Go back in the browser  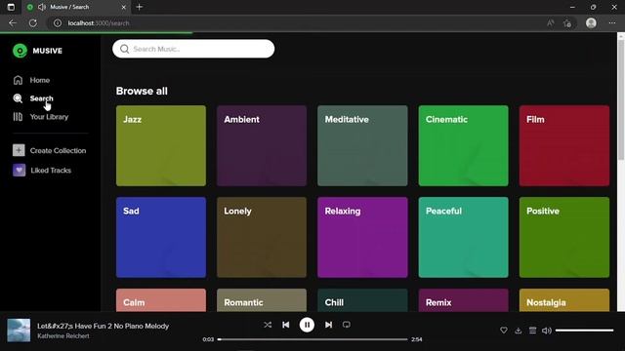(13, 23)
